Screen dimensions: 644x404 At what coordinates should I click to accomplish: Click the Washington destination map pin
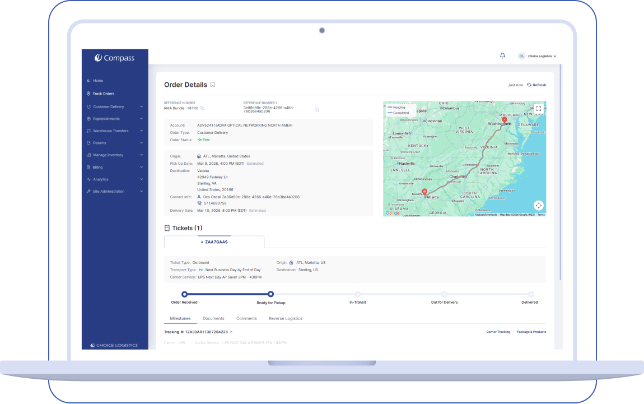[504, 120]
